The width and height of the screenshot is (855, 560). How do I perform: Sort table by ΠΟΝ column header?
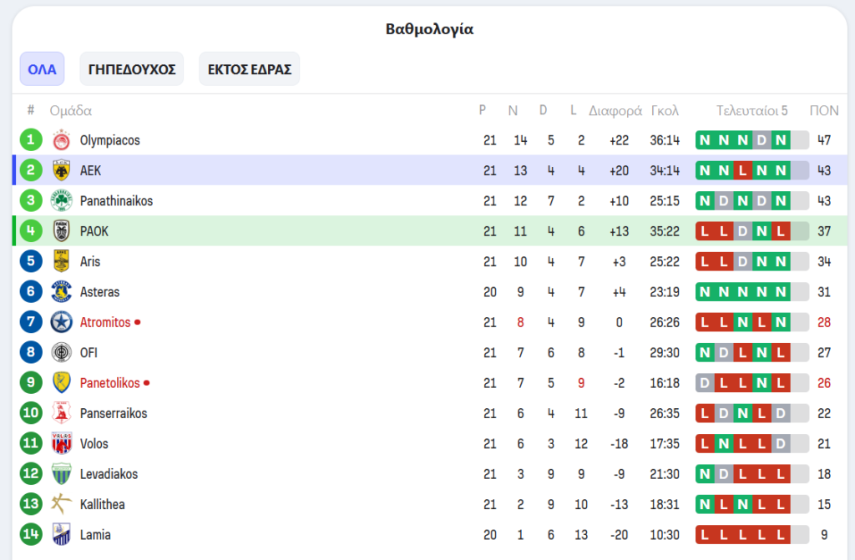[824, 110]
